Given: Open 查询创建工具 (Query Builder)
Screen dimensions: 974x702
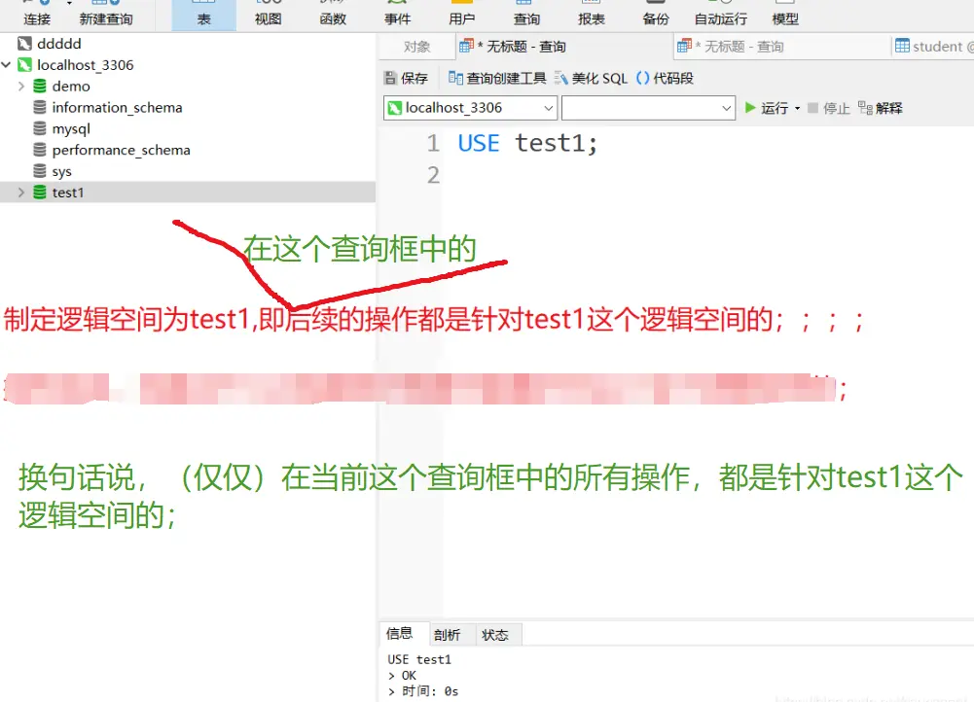Looking at the screenshot, I should point(497,78).
